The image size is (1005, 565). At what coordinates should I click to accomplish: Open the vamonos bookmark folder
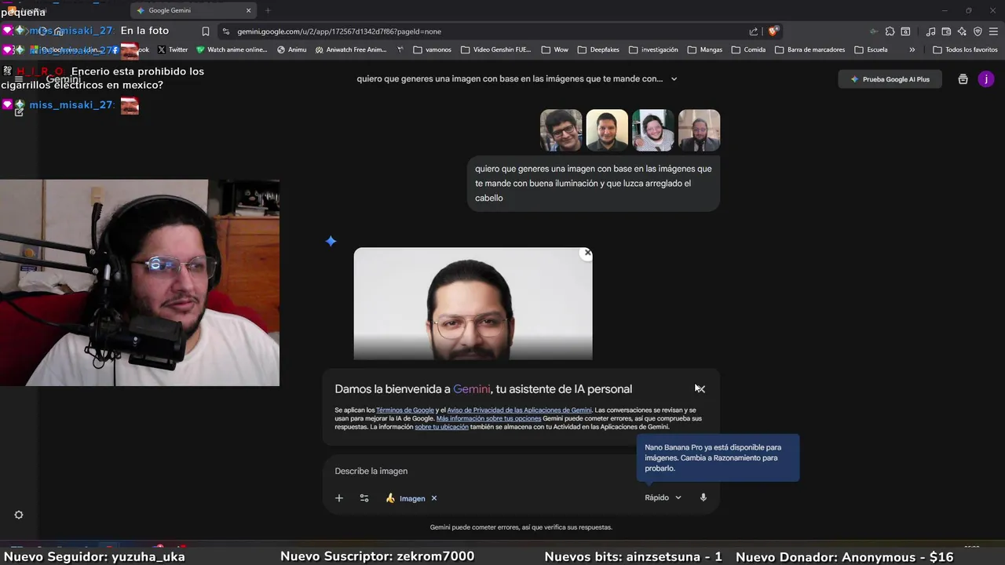click(x=432, y=49)
